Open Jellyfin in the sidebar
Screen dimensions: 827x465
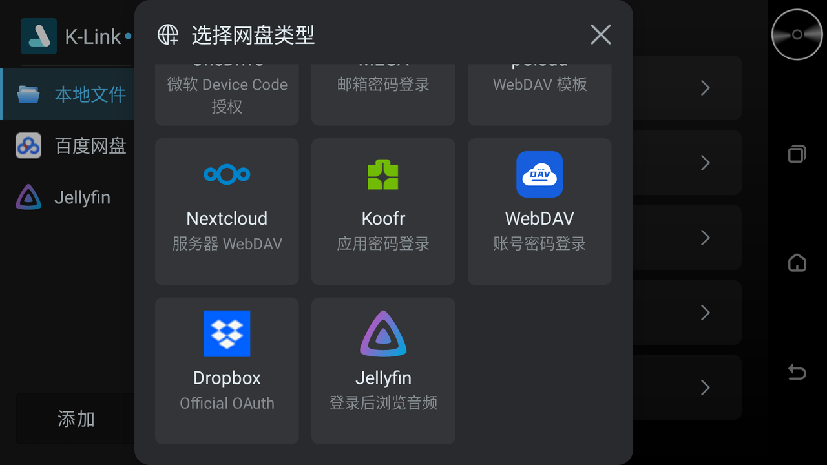[x=67, y=197]
